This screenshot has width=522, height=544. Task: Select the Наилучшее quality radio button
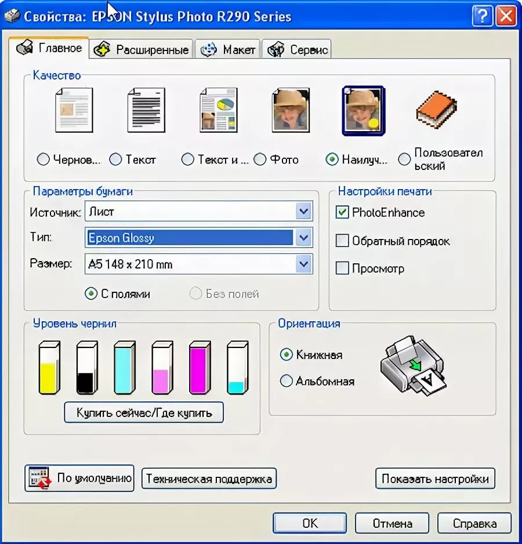click(x=332, y=159)
